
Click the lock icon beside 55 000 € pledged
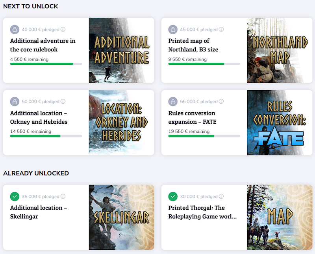point(173,102)
